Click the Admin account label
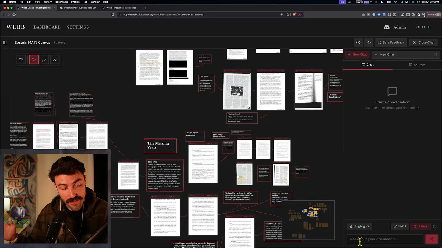 tap(400, 27)
